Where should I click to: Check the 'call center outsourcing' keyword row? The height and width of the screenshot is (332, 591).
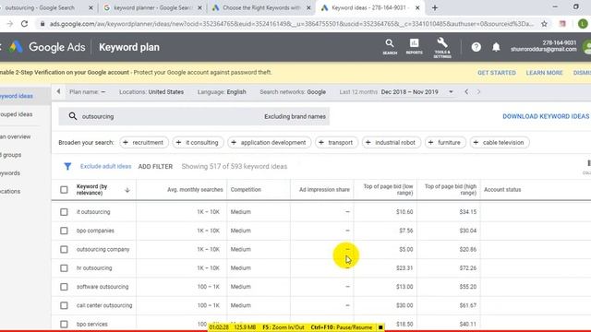64,305
